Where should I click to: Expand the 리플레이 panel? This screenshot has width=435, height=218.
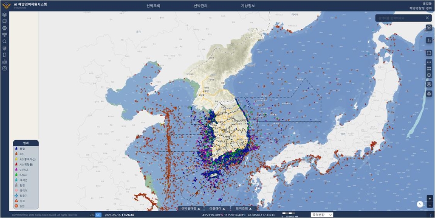pos(217,209)
